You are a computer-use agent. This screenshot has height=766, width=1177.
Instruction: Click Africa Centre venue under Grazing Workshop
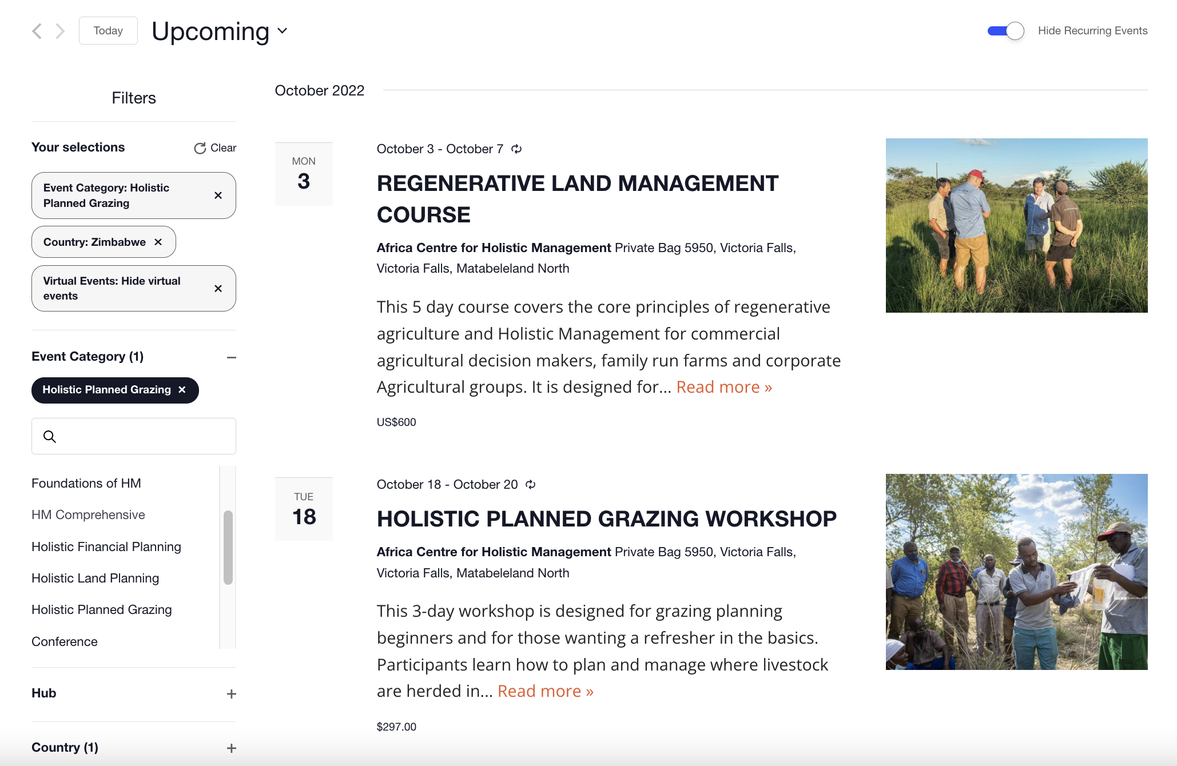pyautogui.click(x=494, y=552)
